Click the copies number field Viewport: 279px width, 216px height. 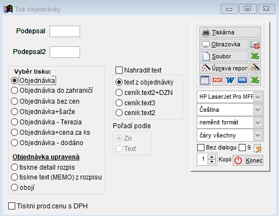click(x=203, y=159)
